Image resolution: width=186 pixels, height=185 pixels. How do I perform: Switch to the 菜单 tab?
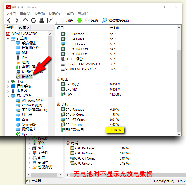(x=10, y=27)
